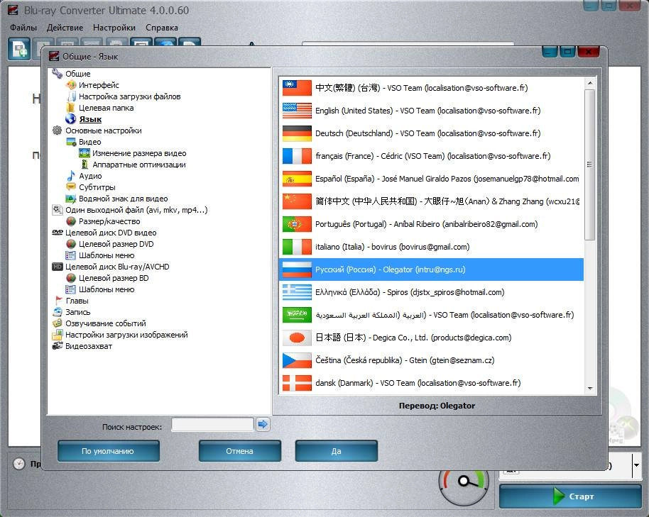Click the Озвучивание событий icon
The width and height of the screenshot is (649, 517).
point(57,323)
